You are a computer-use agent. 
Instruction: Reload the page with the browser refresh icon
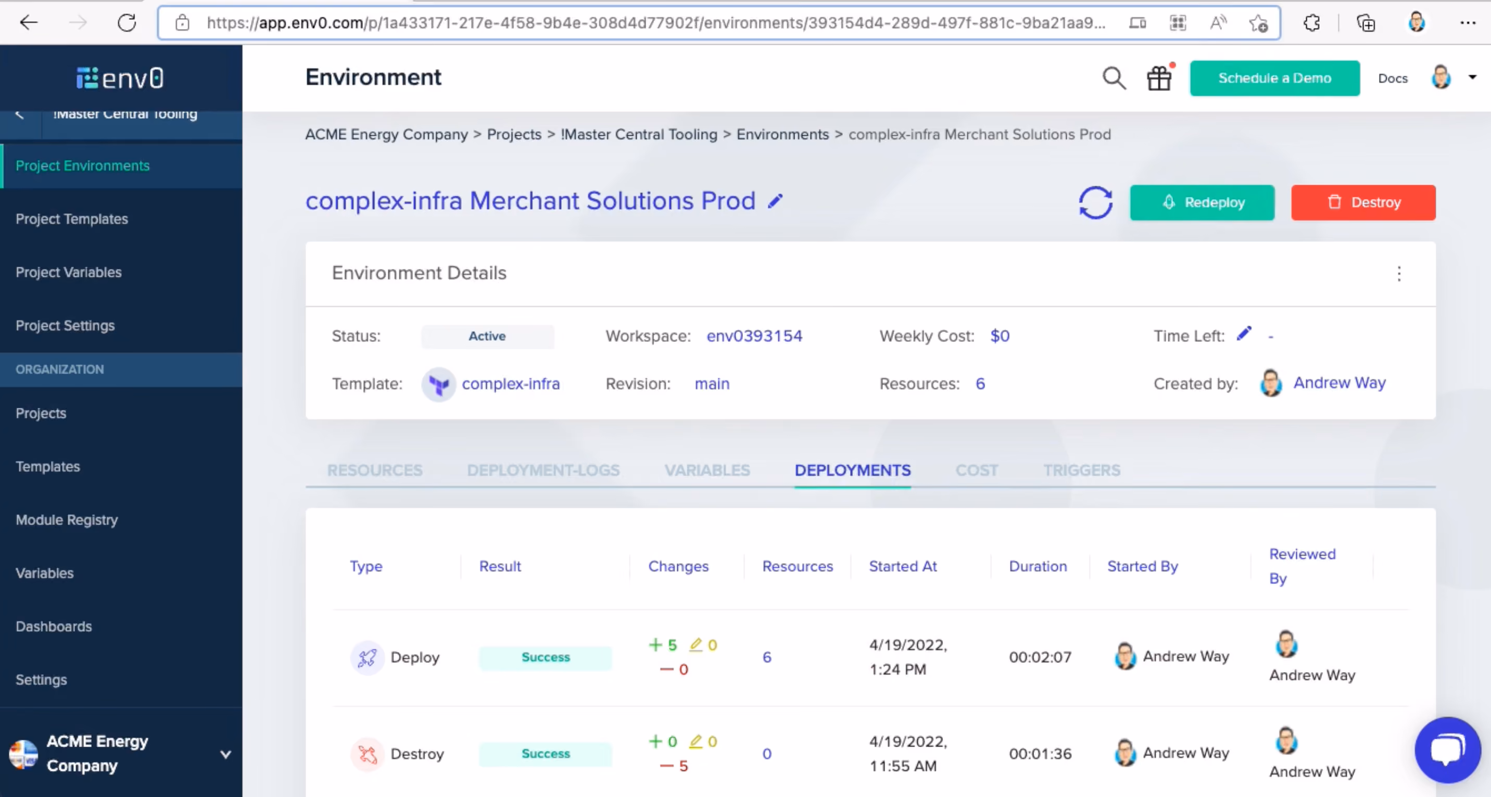click(x=127, y=22)
